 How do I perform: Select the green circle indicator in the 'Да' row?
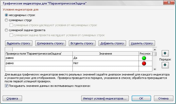[x=144, y=58]
